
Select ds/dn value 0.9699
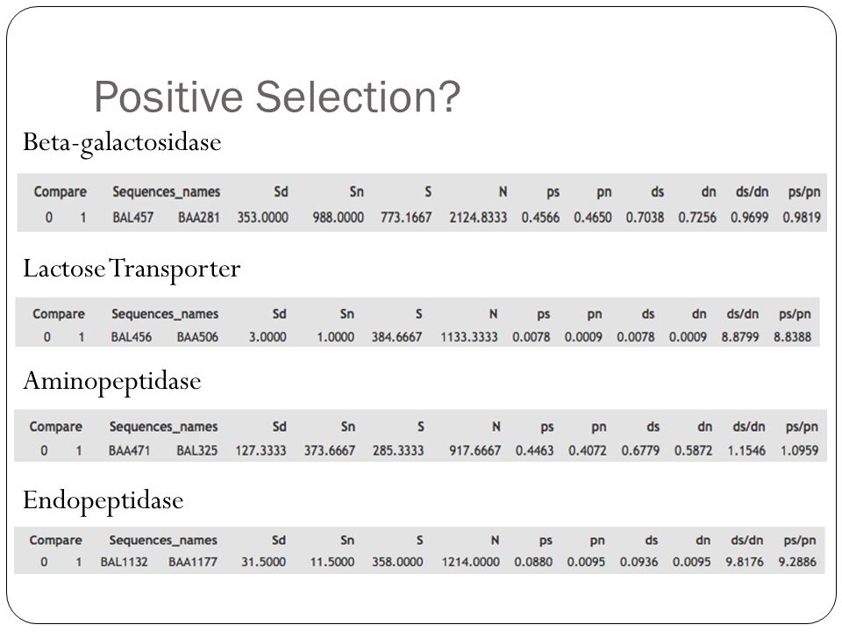tap(749, 218)
